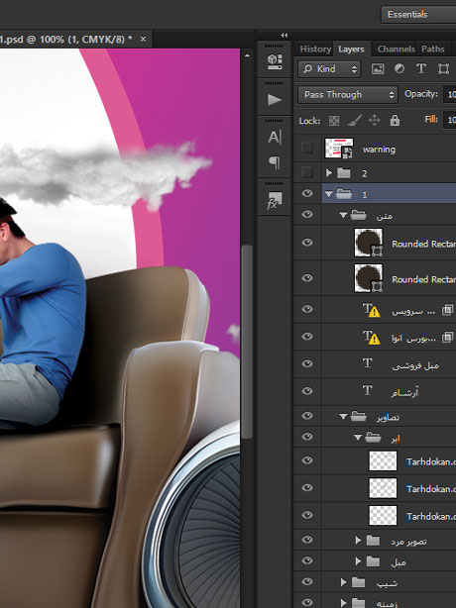Open the Pass Through blend mode dropdown
Image resolution: width=456 pixels, height=608 pixels.
(348, 95)
